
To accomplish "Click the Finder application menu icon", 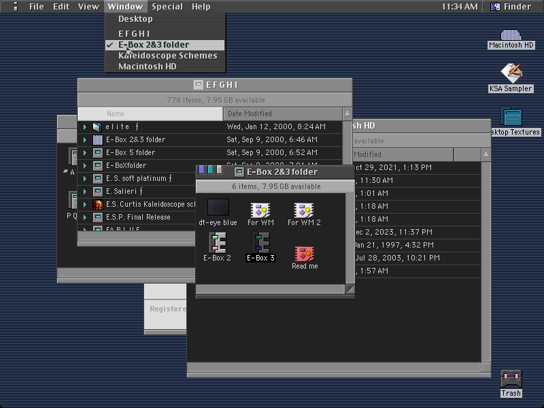I will (x=495, y=6).
